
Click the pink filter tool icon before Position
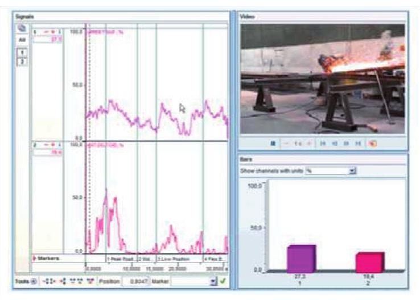click(91, 281)
